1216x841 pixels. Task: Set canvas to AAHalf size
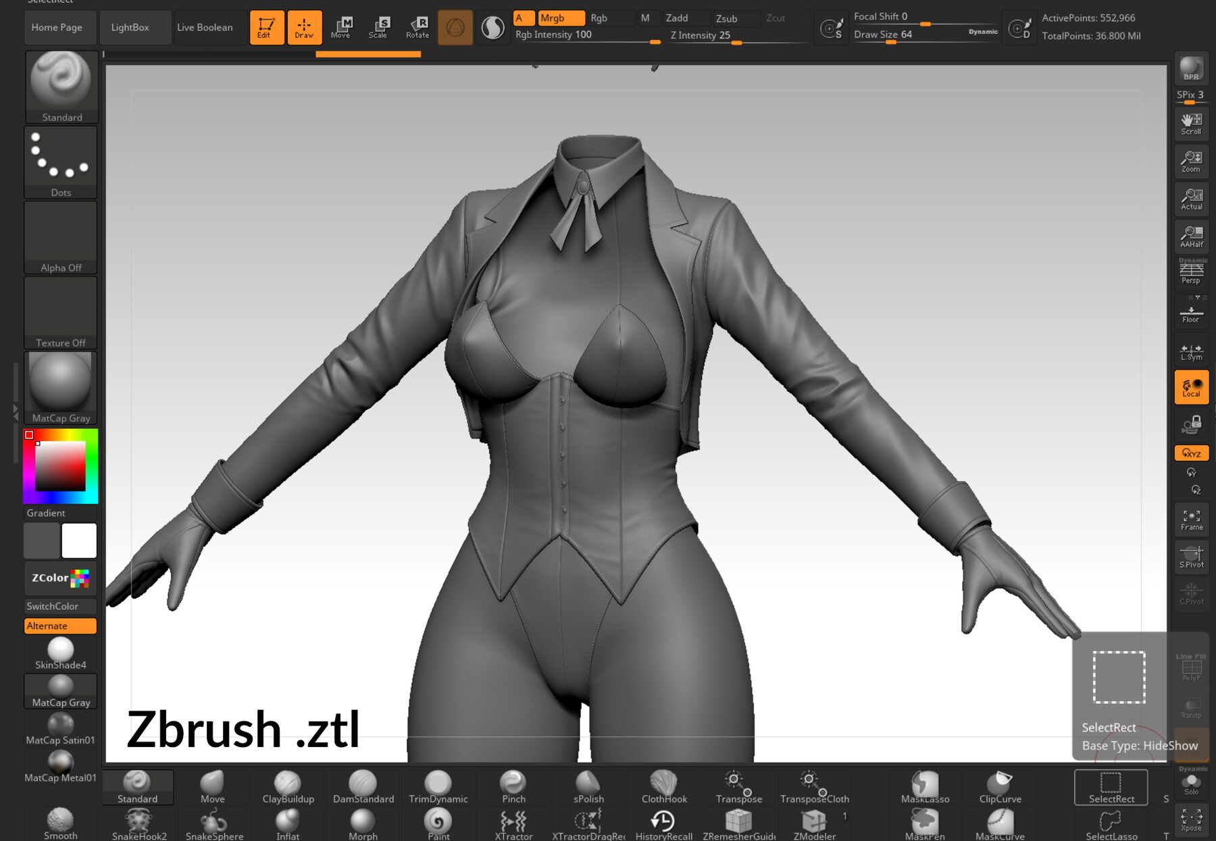pos(1191,236)
